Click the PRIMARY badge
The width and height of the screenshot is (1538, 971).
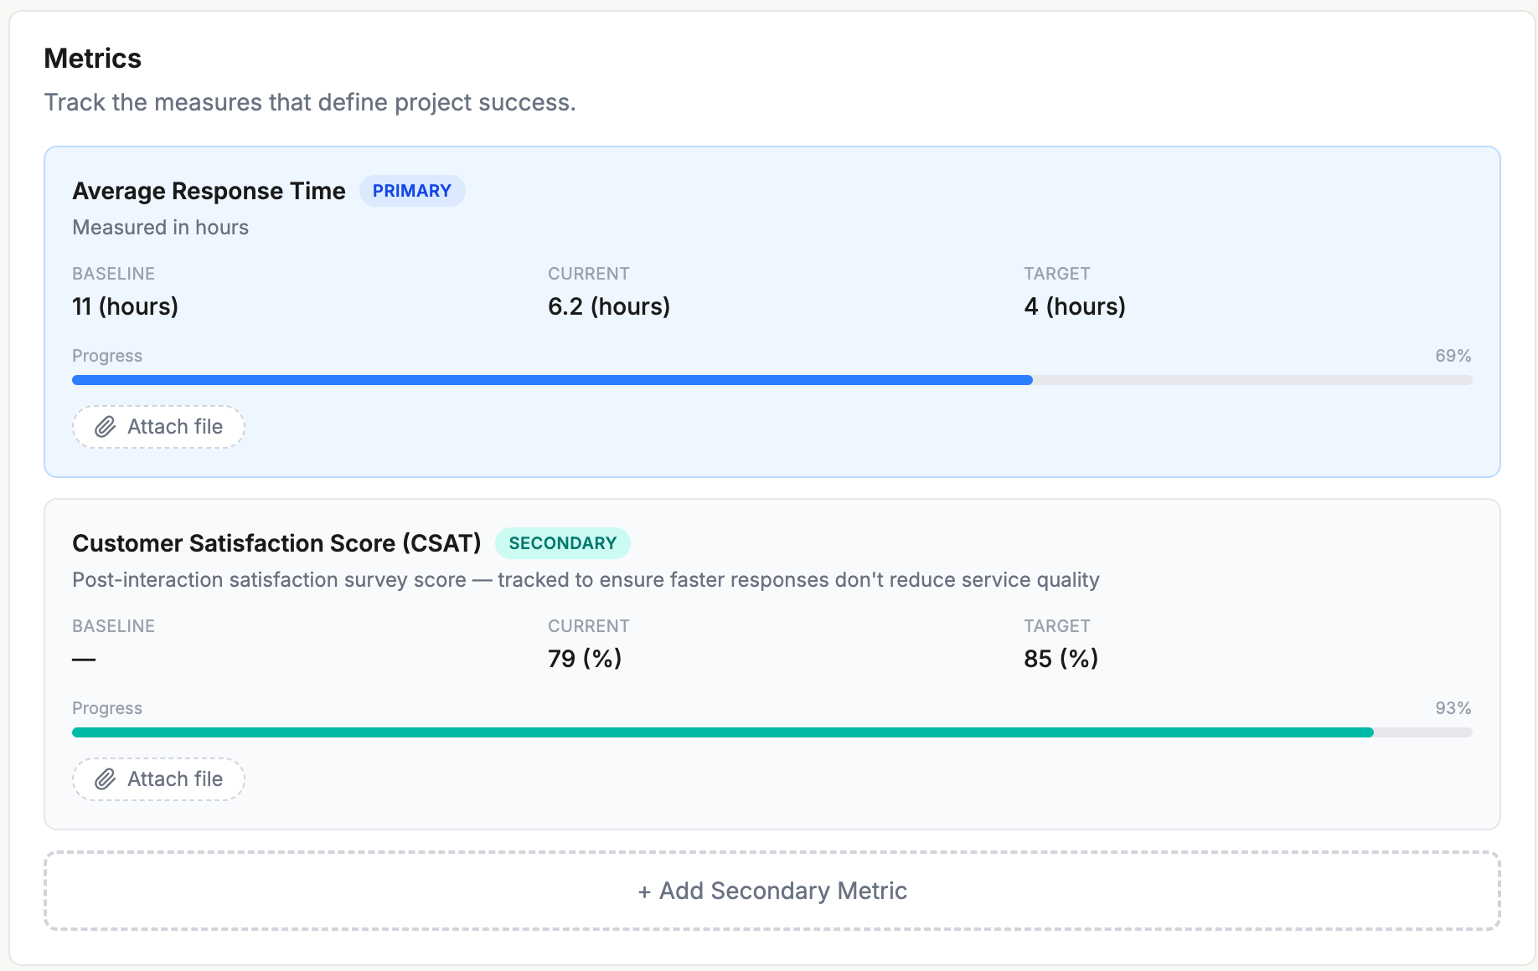click(x=411, y=191)
